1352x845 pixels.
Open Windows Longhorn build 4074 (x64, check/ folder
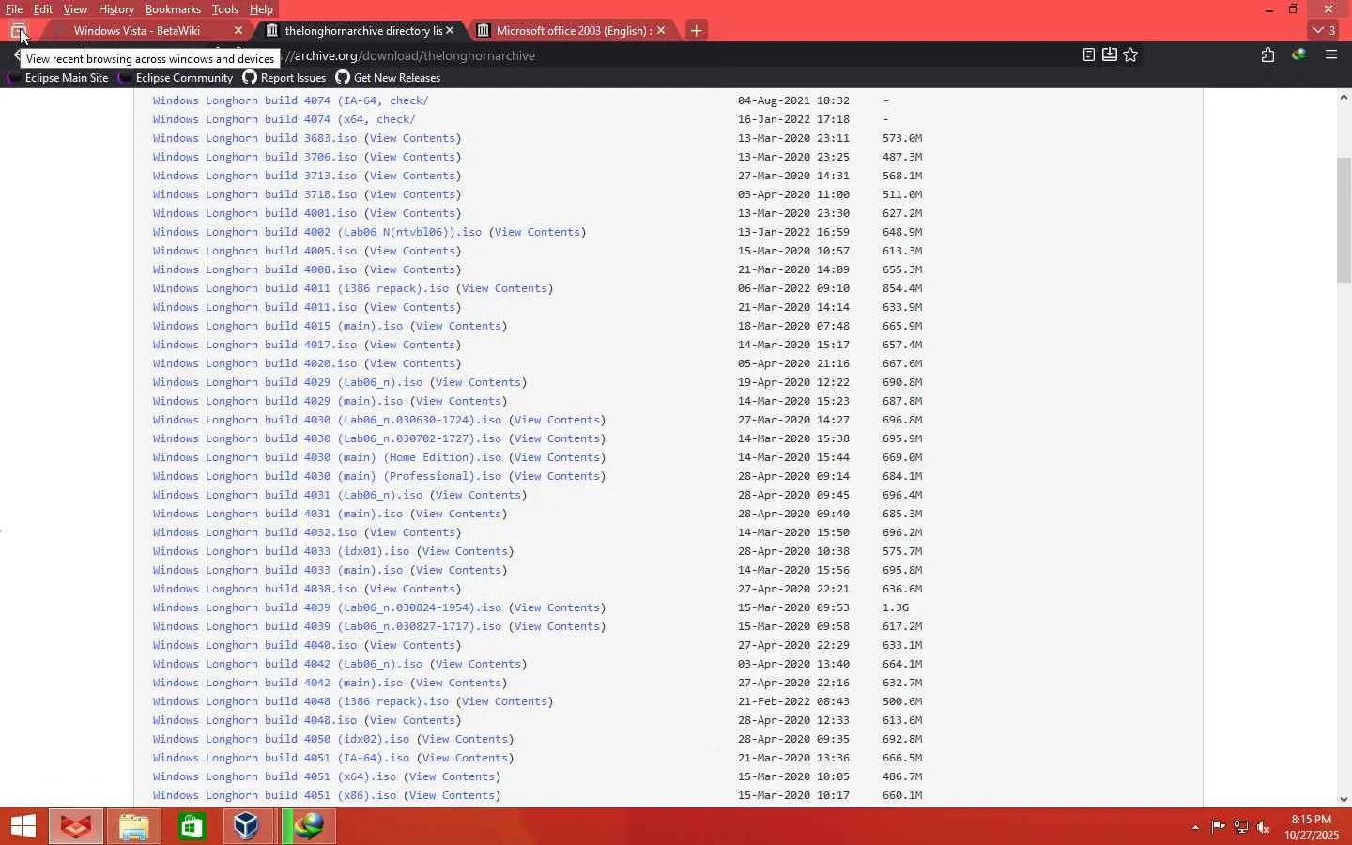pos(284,119)
